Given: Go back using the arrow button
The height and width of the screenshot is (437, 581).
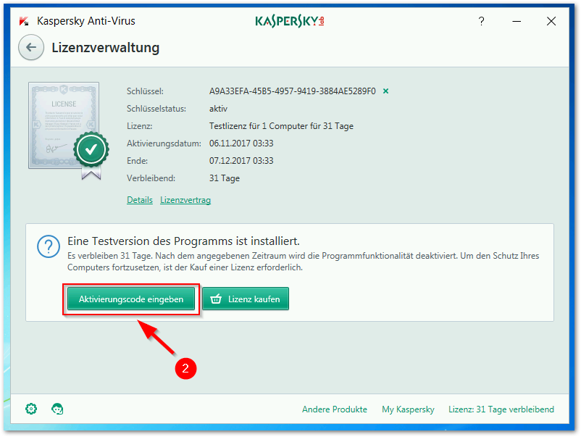Looking at the screenshot, I should (31, 47).
